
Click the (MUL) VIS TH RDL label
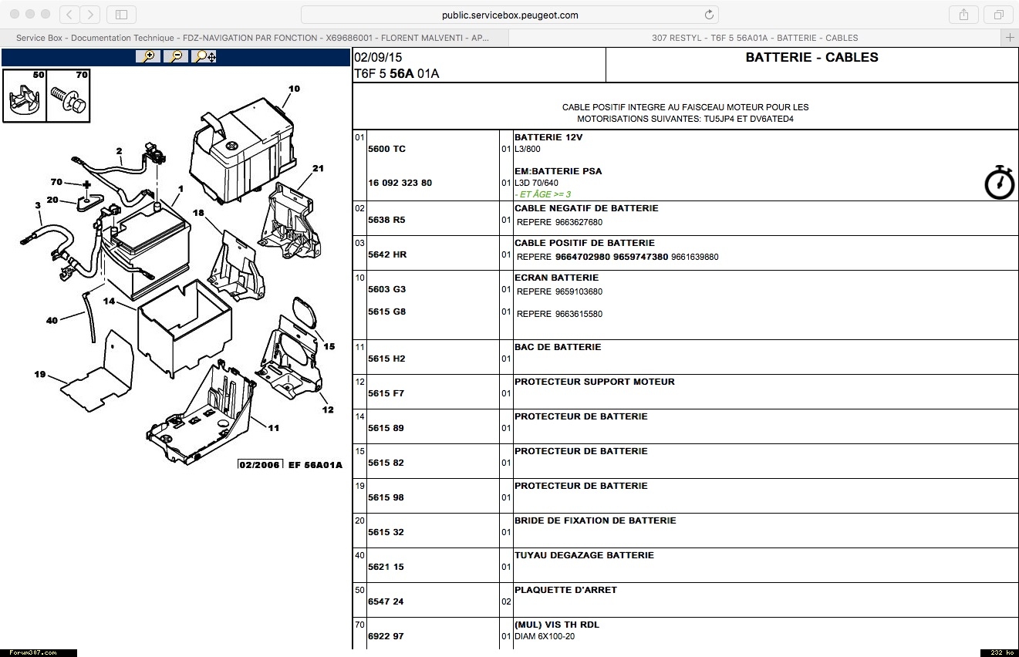coord(557,625)
